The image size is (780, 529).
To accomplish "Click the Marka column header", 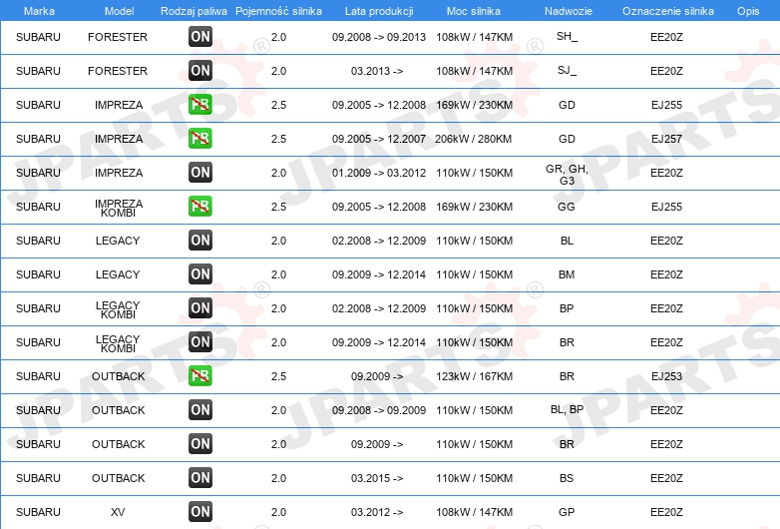I will click(x=39, y=11).
